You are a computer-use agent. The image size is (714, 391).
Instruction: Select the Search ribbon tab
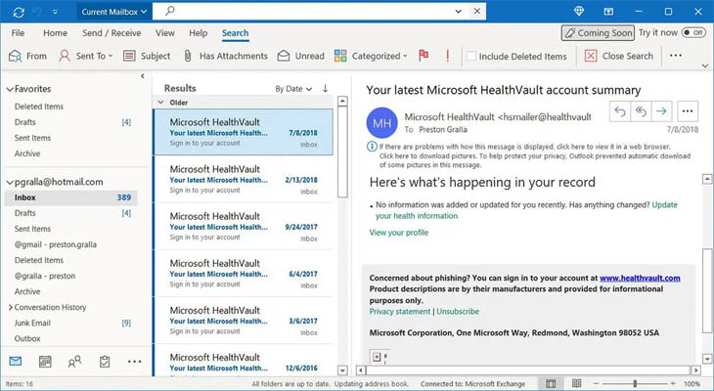point(235,33)
